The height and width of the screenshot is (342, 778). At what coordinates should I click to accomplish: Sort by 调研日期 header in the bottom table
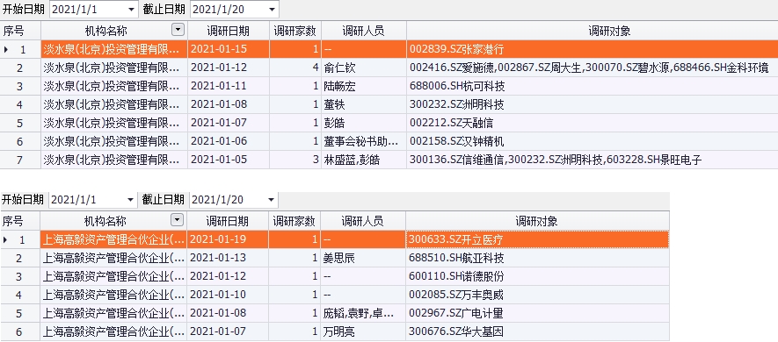click(x=228, y=221)
